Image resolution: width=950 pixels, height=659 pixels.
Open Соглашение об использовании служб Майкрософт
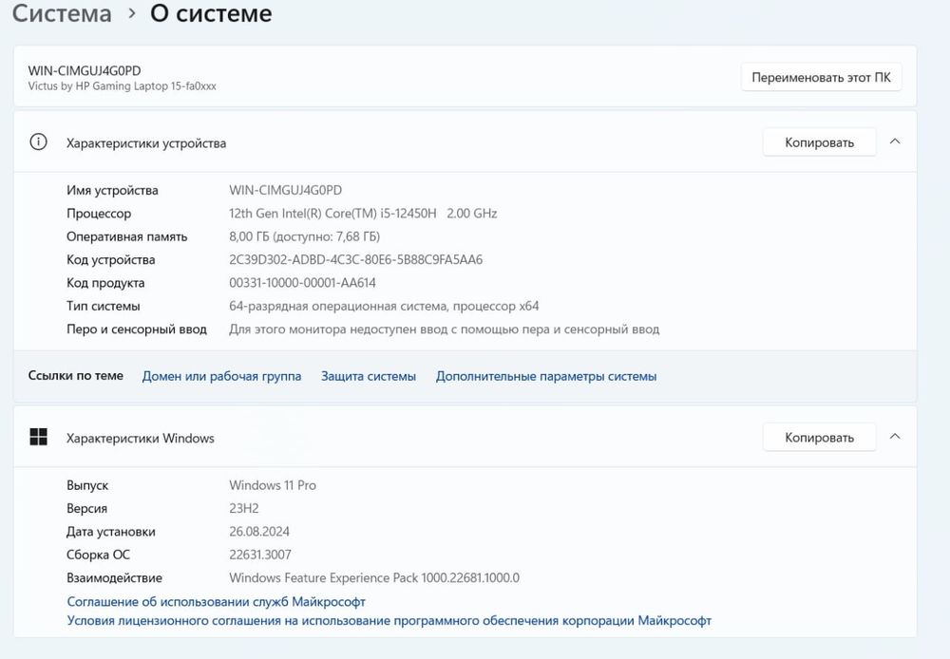(x=216, y=601)
